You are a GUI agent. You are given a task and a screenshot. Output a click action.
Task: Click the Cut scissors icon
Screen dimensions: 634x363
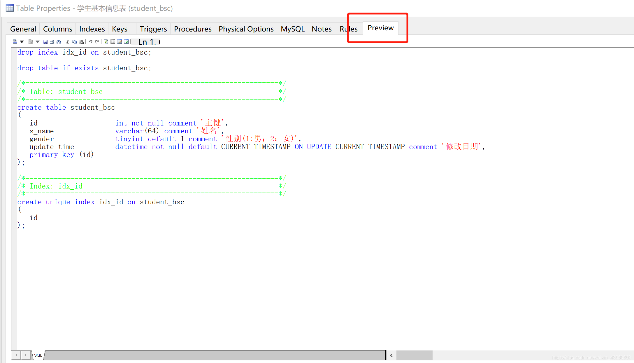(68, 42)
